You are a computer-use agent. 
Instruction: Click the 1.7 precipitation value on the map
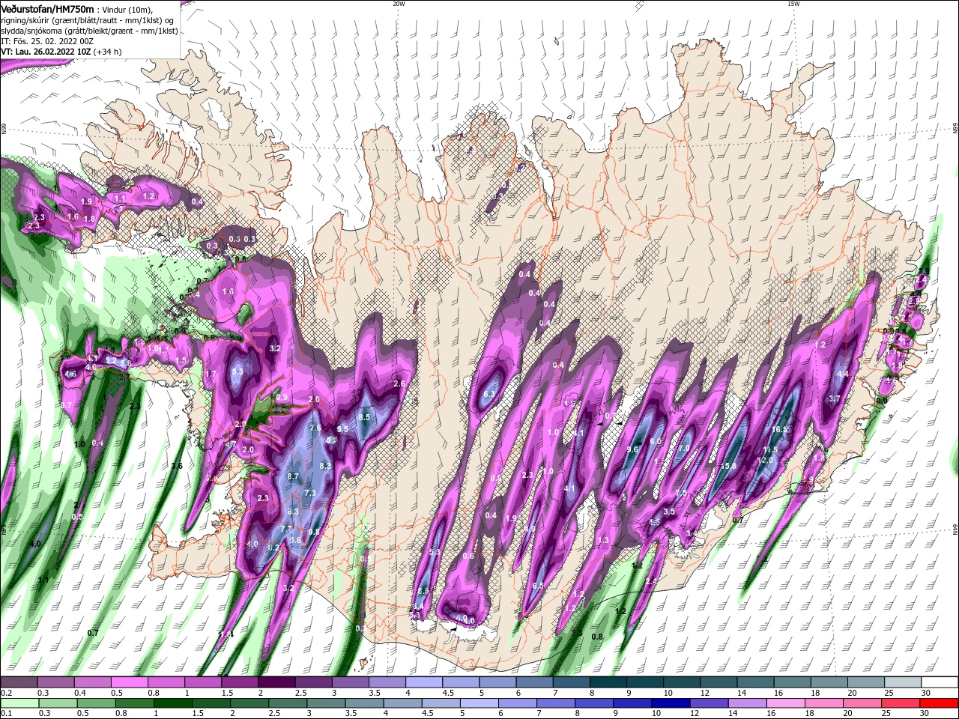(211, 374)
